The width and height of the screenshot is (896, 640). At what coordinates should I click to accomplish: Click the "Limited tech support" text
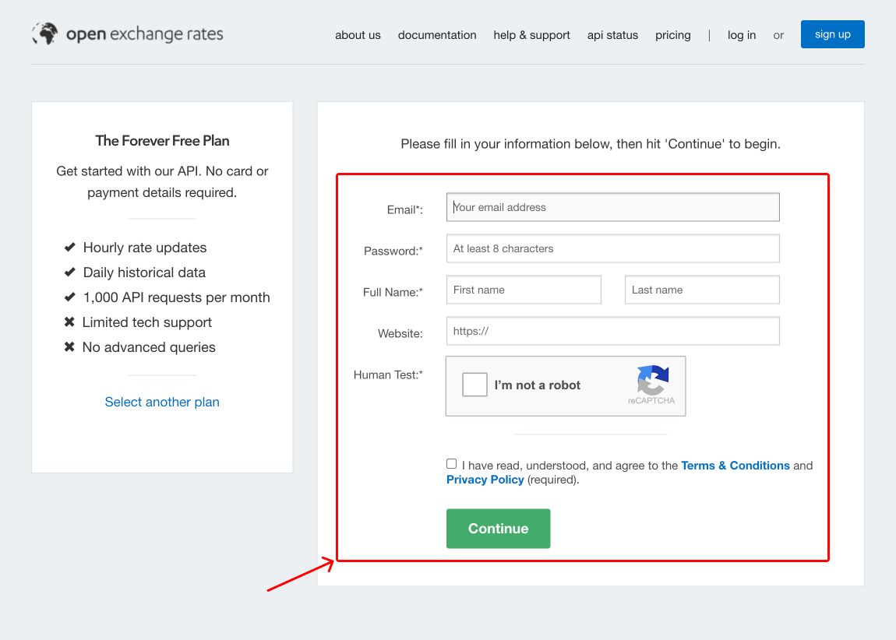coord(146,322)
